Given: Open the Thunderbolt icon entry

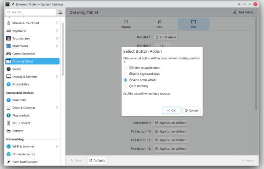Looking at the screenshot, I should pyautogui.click(x=8, y=115).
